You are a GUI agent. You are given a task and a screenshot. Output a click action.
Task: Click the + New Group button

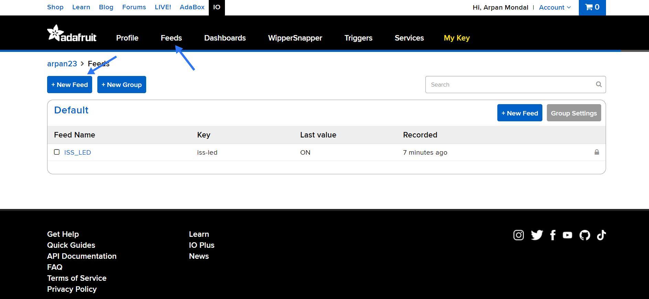(x=122, y=85)
